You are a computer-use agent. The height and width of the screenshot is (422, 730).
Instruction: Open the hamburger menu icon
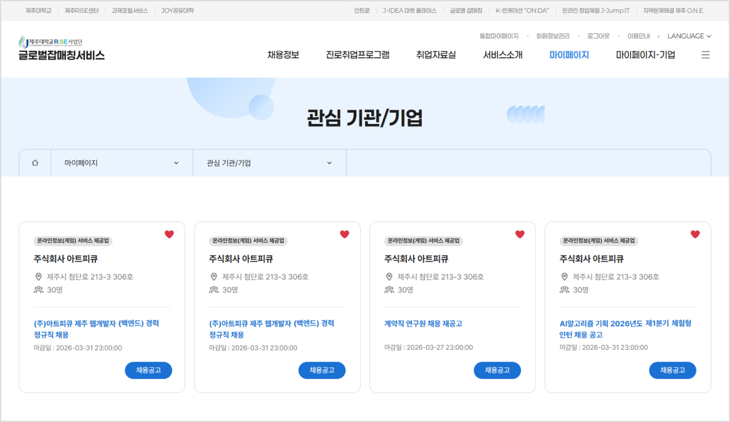pyautogui.click(x=705, y=54)
